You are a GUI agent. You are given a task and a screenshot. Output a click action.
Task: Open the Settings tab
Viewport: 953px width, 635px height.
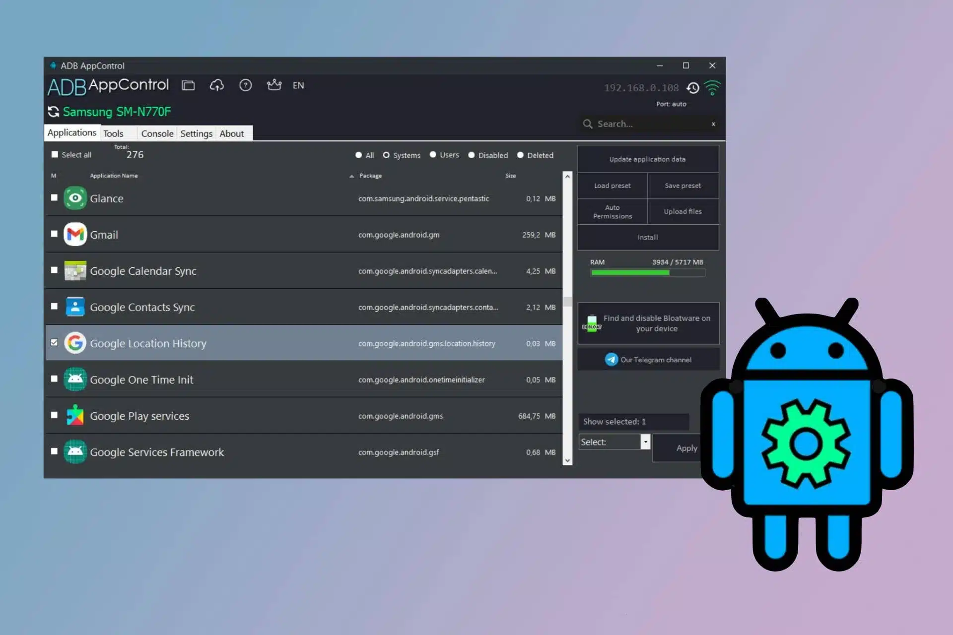coord(196,133)
